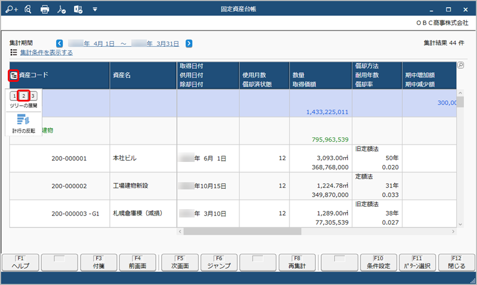Screen dimensions: 477x285
Task: Click the period start date 4月1日
Action: point(91,44)
